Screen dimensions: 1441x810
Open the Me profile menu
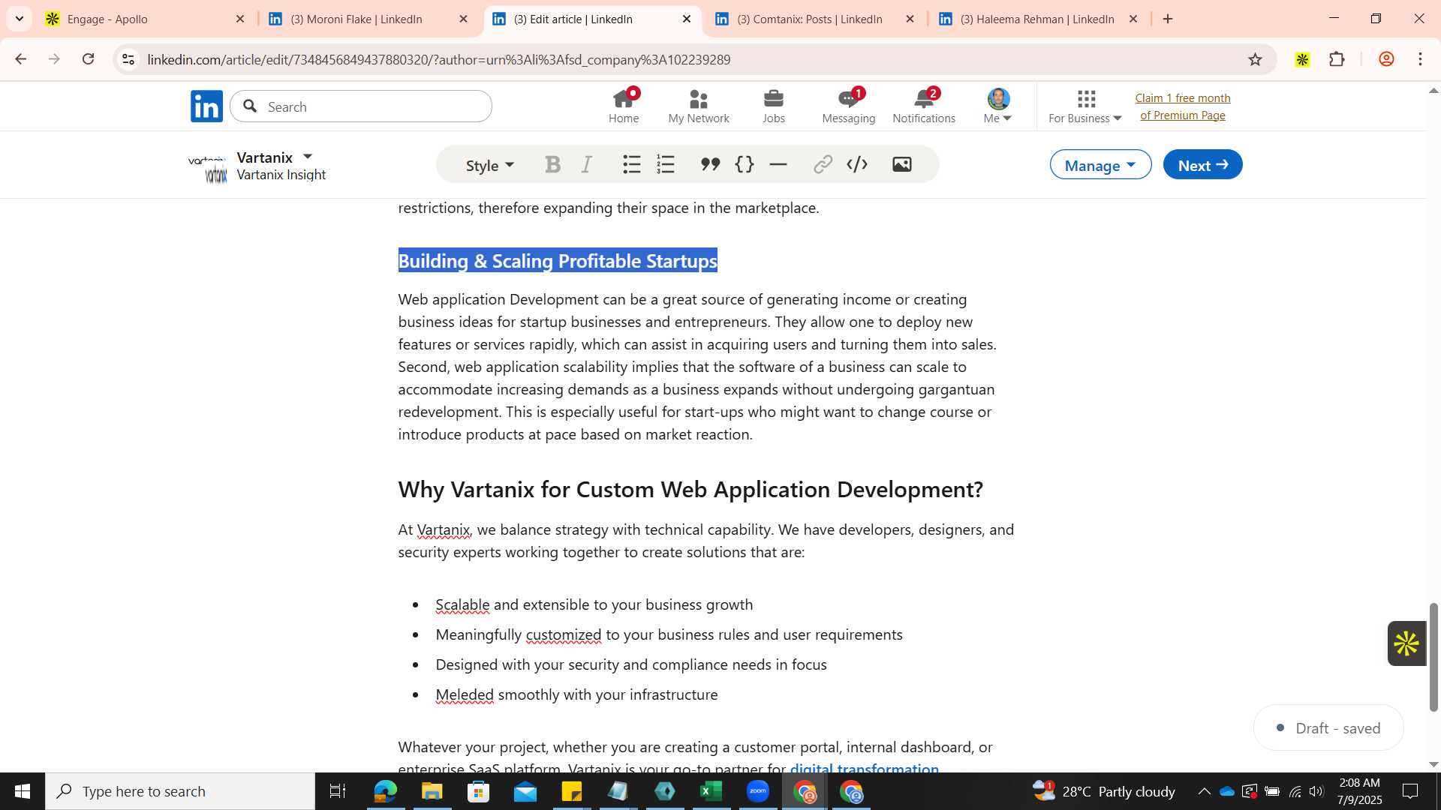coord(998,106)
